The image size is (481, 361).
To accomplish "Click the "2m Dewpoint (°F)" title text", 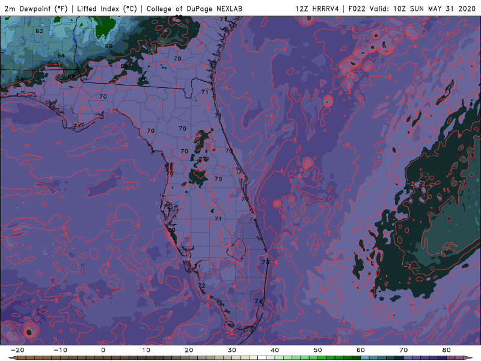I will point(35,9).
